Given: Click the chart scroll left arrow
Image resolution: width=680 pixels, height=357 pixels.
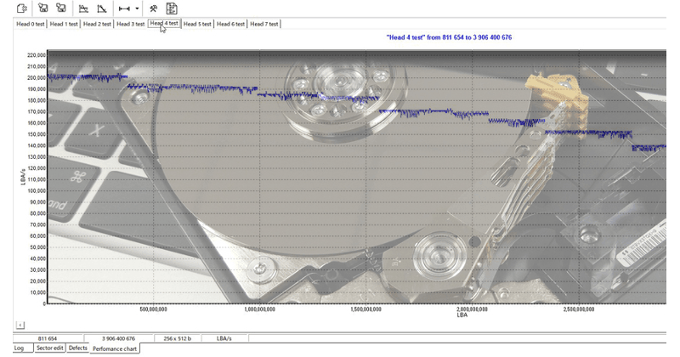Looking at the screenshot, I should pyautogui.click(x=20, y=325).
